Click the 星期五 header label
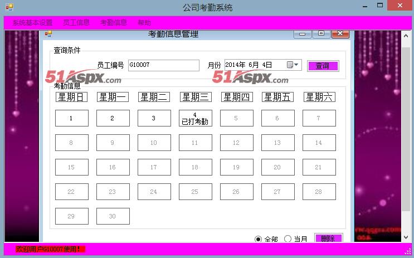This screenshot has height=258, width=414. point(277,97)
